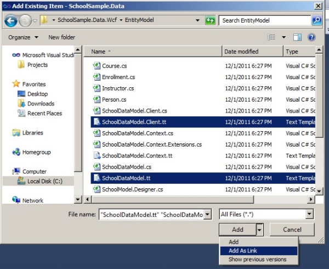The width and height of the screenshot is (329, 269).
Task: Choose Show previous versions menu item
Action: click(x=258, y=260)
